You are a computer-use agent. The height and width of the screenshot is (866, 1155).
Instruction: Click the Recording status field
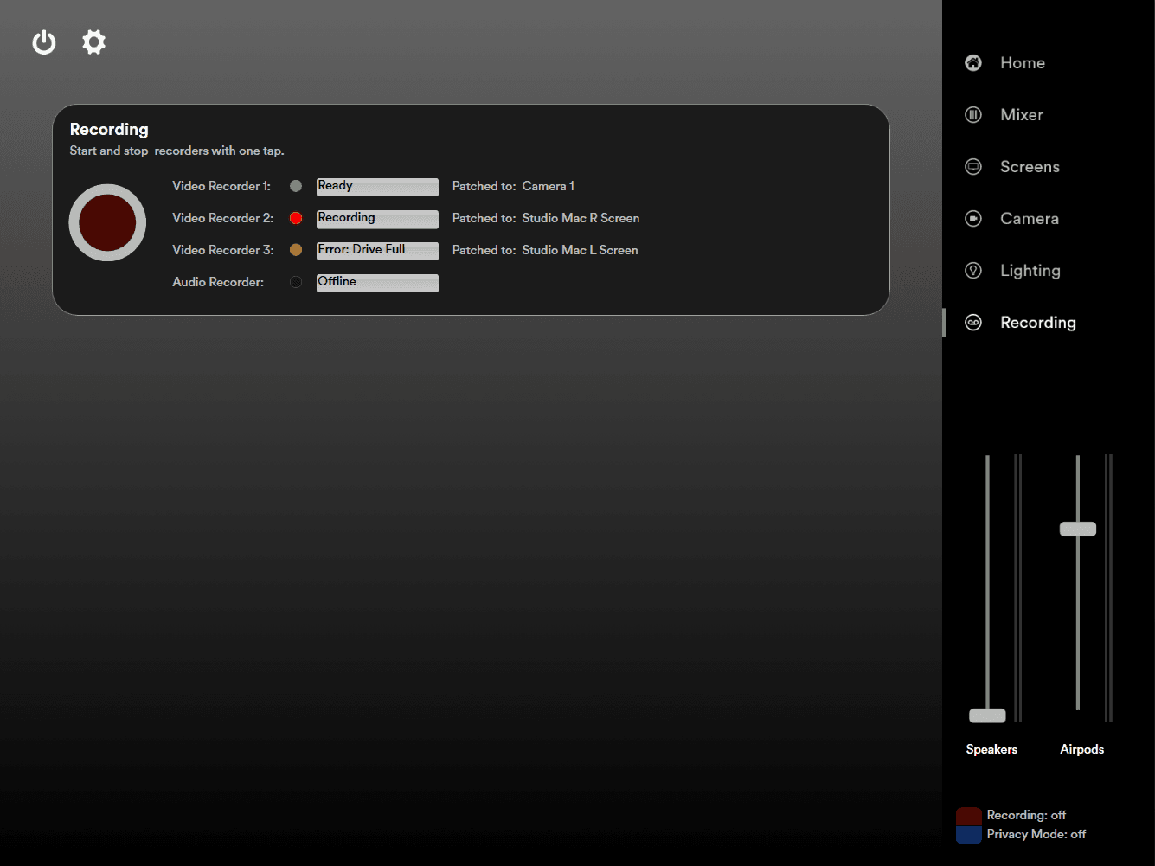click(377, 219)
